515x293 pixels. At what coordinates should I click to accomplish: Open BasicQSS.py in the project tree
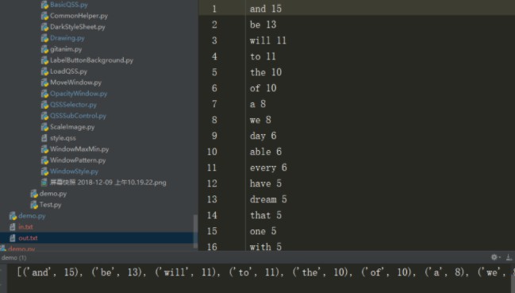click(69, 5)
